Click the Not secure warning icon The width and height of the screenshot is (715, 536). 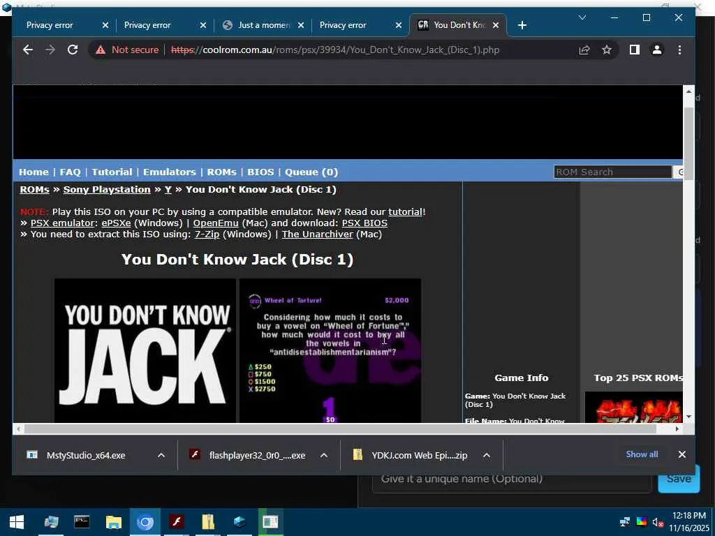(101, 50)
